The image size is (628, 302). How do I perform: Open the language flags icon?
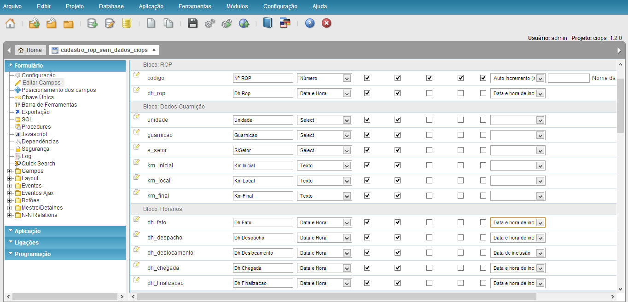tap(285, 23)
